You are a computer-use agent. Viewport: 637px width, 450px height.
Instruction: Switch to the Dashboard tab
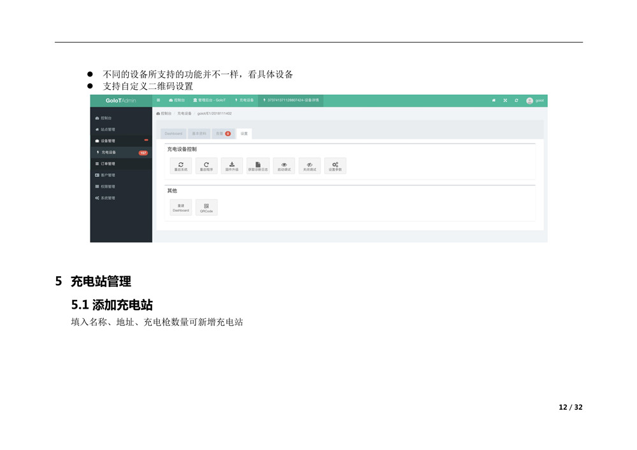point(173,134)
